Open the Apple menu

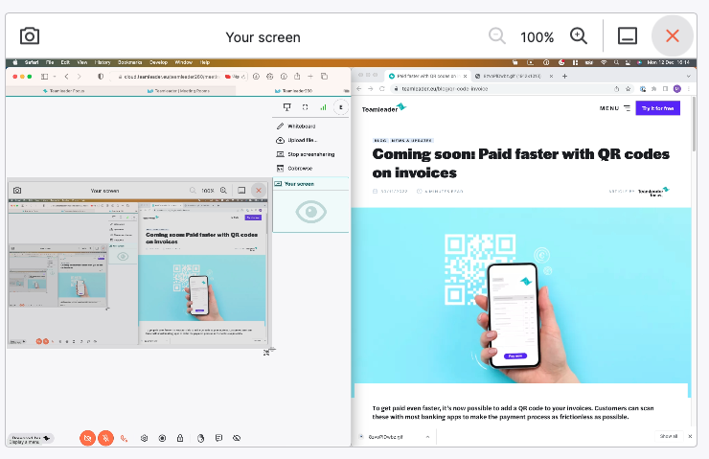[15, 62]
